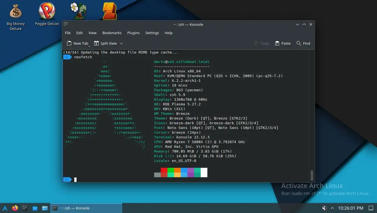Click the 'Disk (/): 14.69 GiB' line
377x213 pixels.
click(195, 156)
